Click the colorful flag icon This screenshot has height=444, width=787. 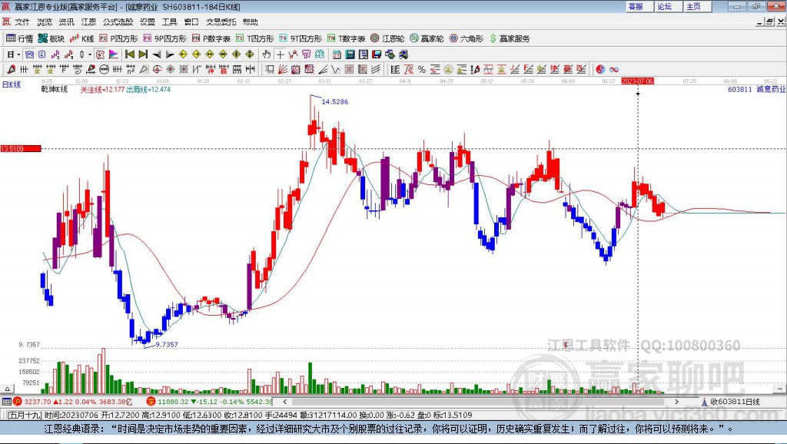tap(114, 55)
